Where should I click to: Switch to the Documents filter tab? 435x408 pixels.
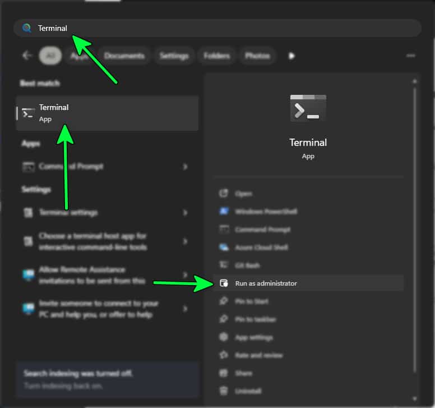click(124, 56)
